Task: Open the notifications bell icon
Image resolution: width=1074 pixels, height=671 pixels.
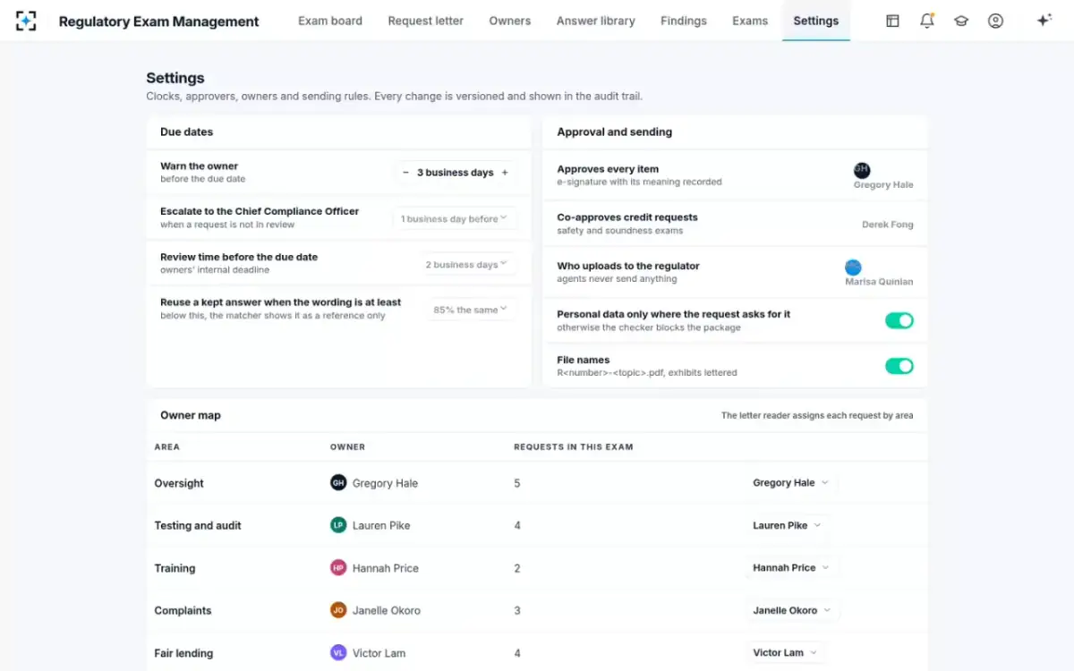Action: point(927,21)
